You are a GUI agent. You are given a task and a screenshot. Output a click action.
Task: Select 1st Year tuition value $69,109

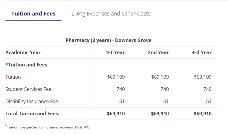pos(116,77)
